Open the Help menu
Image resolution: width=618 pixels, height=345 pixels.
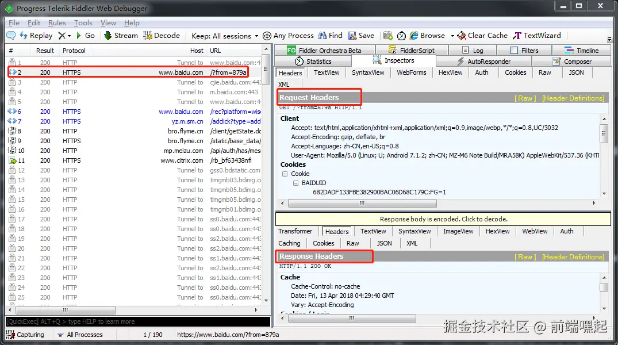[x=132, y=23]
